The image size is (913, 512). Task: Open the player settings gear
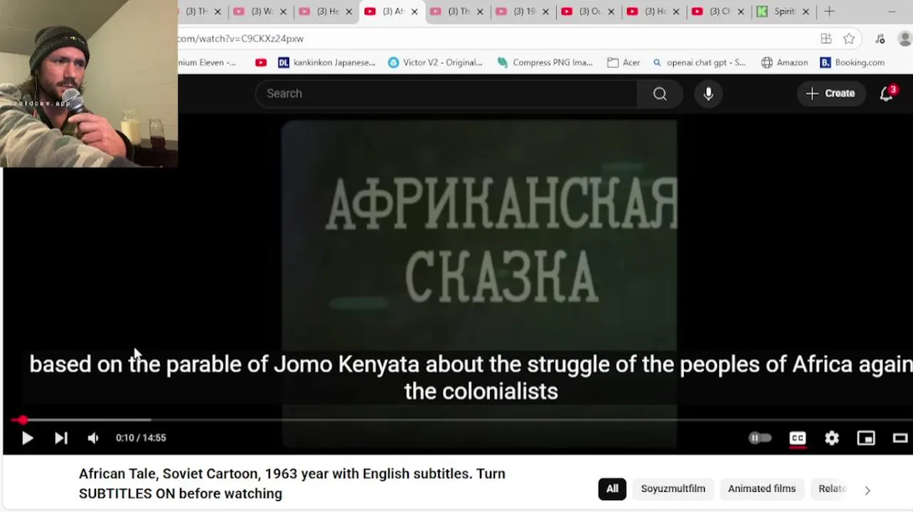tap(832, 438)
